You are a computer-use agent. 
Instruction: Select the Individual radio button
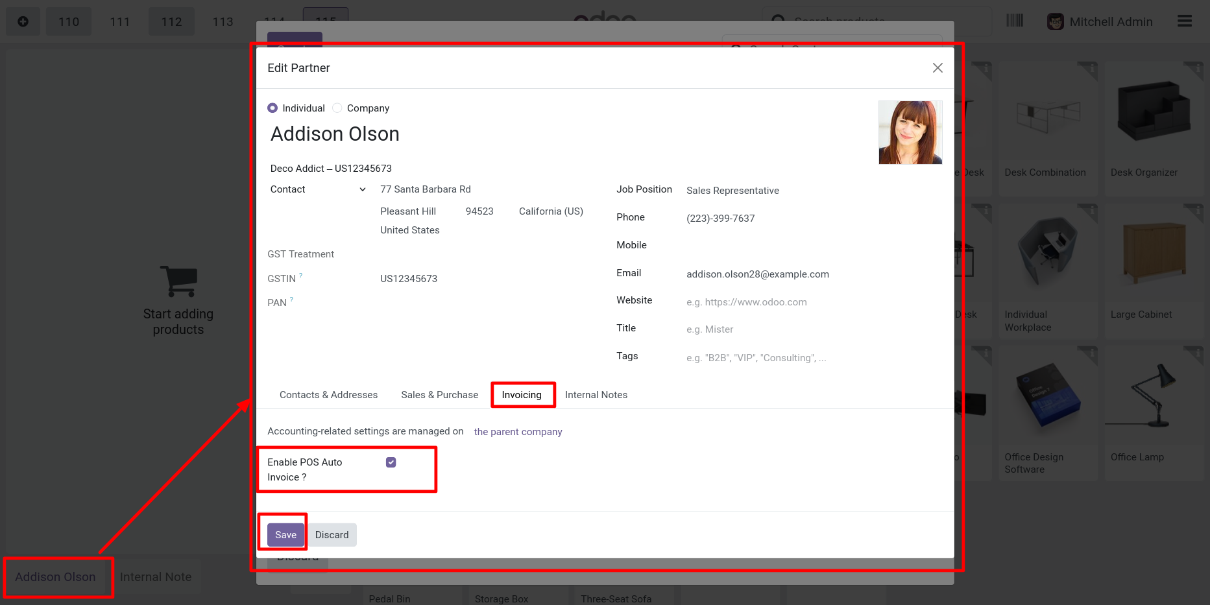(272, 108)
